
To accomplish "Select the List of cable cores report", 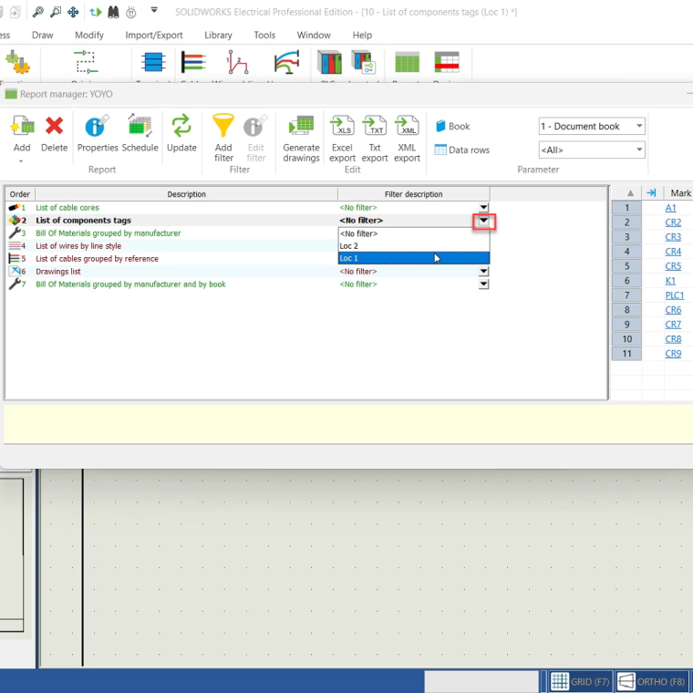I will [67, 207].
